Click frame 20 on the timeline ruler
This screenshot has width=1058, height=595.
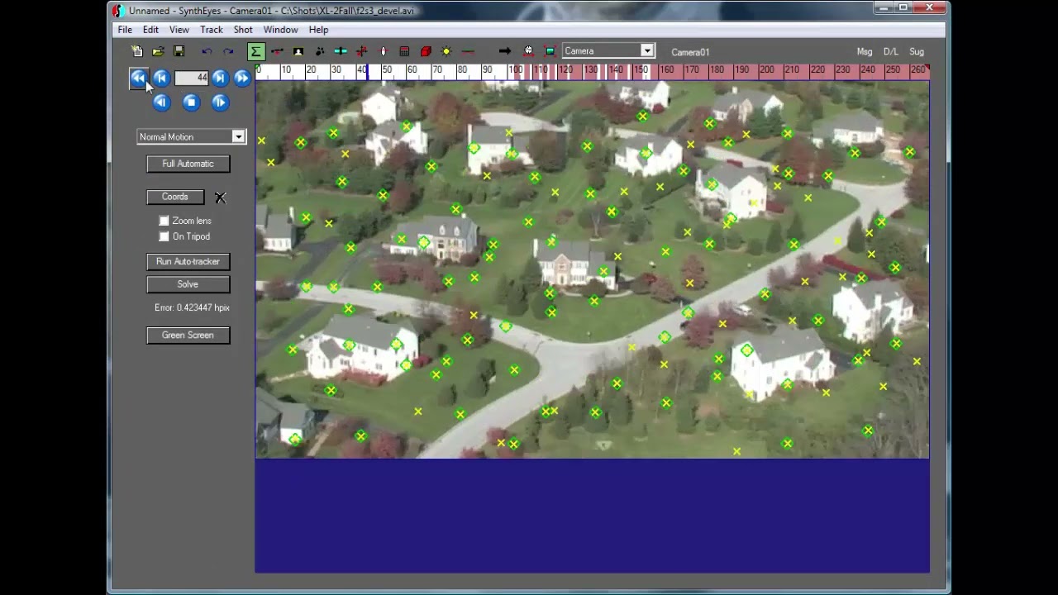click(x=311, y=71)
